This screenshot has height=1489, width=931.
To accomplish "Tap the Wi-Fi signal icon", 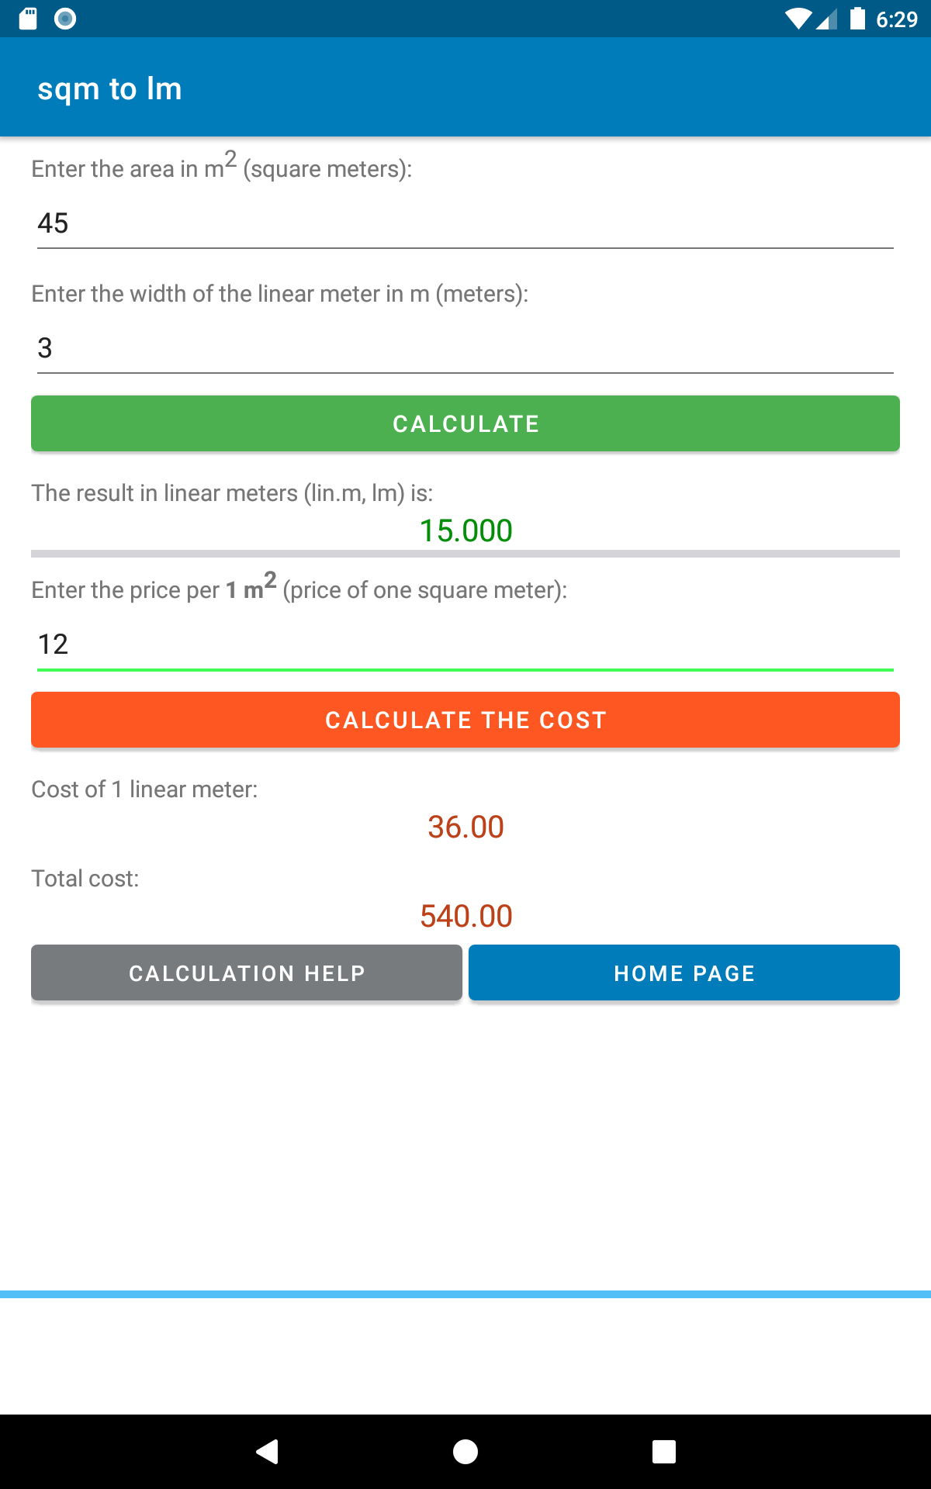I will point(798,19).
